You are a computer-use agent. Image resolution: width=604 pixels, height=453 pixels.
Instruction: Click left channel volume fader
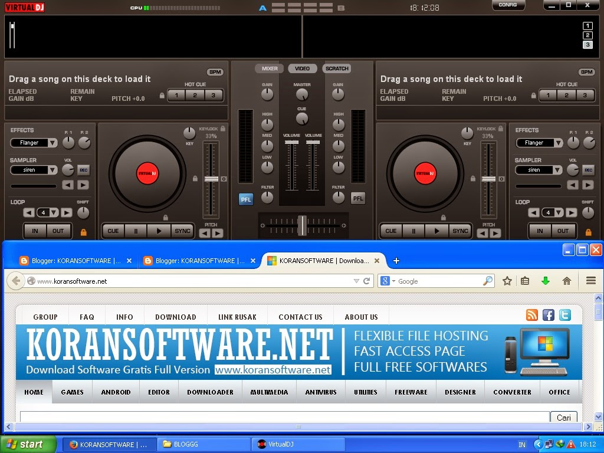[x=291, y=143]
